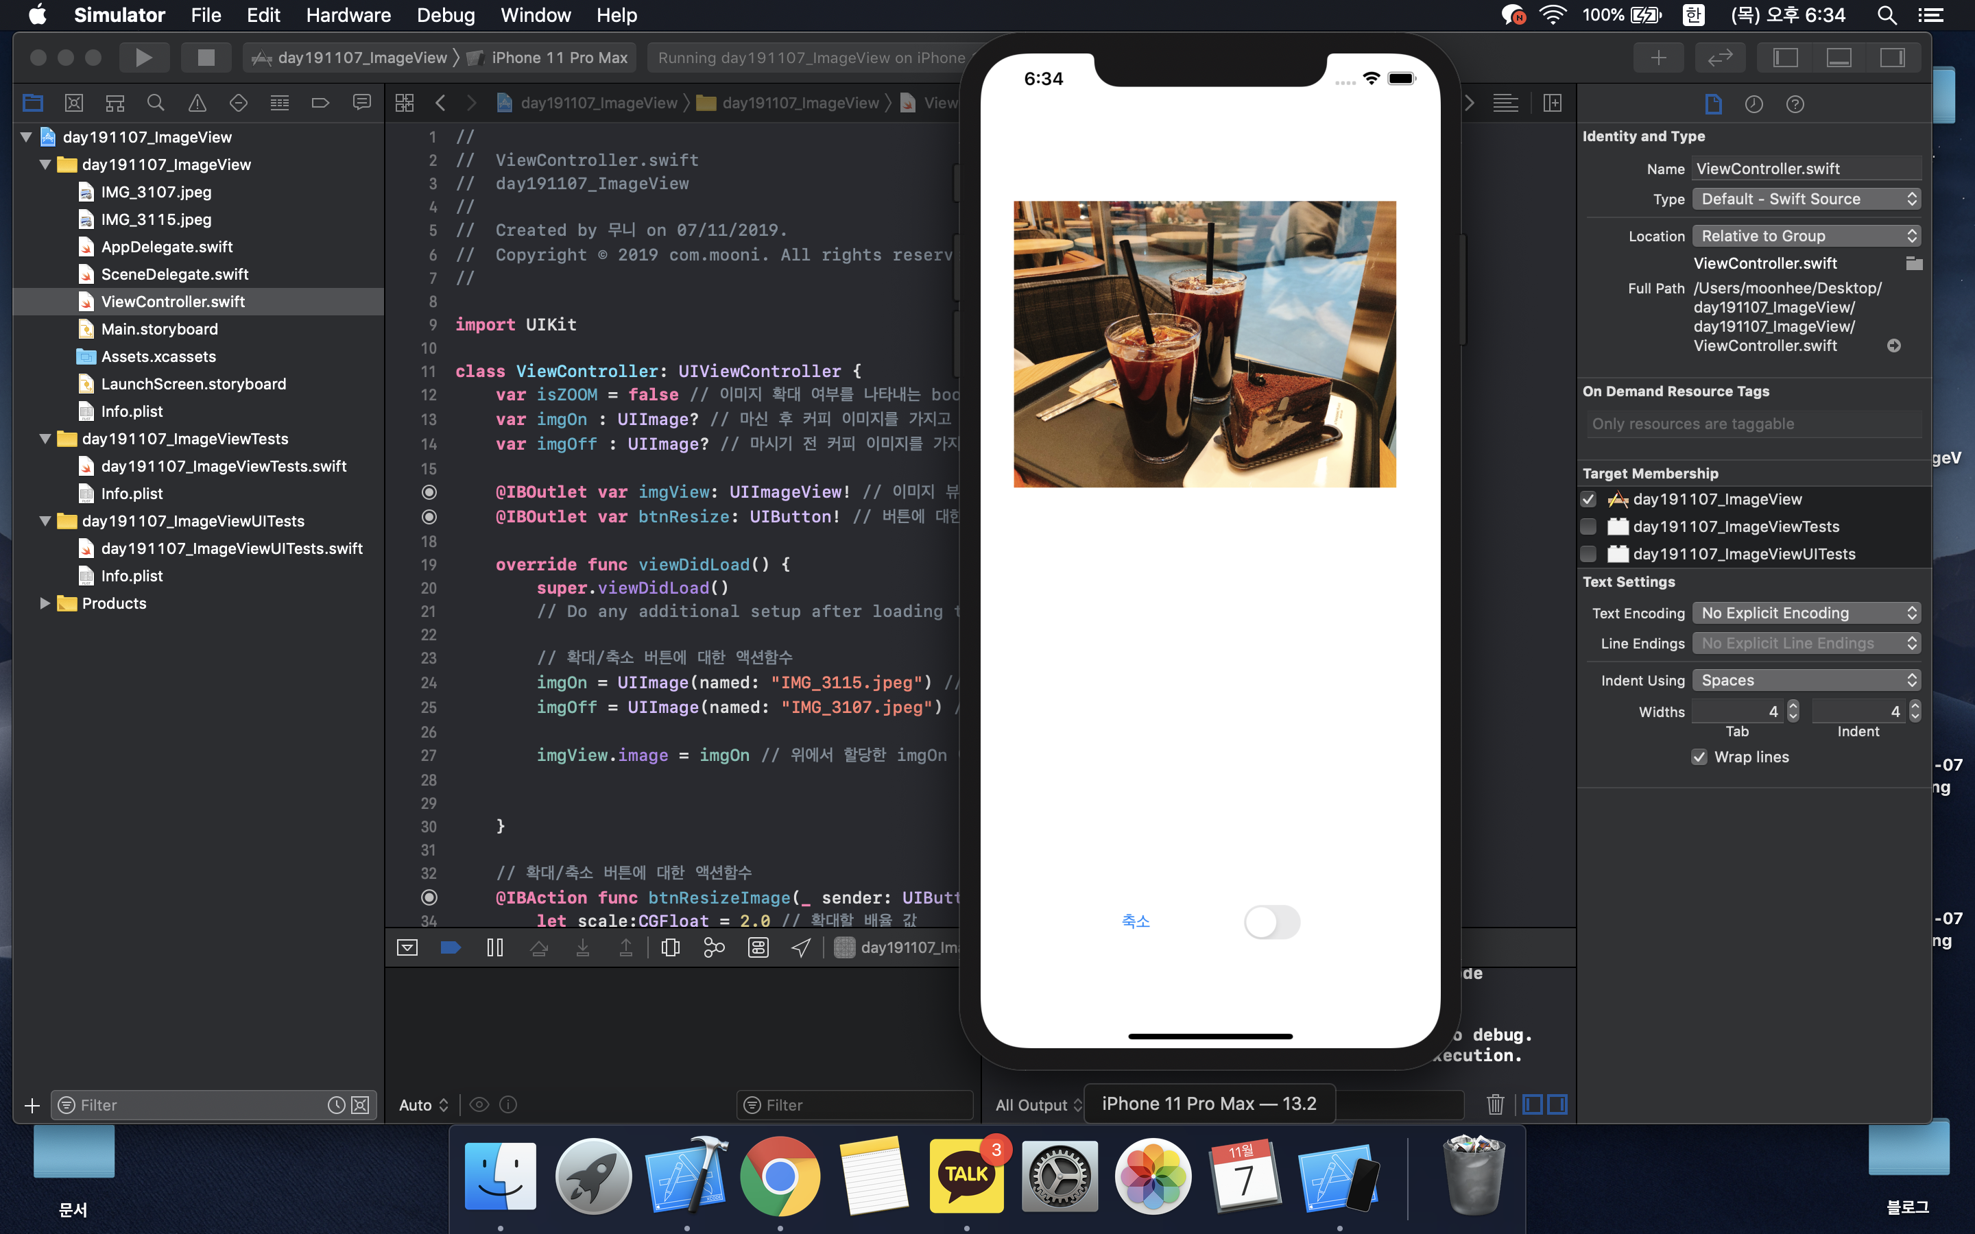1975x1234 pixels.
Task: Click the trash icon to clear console
Action: (x=1494, y=1104)
